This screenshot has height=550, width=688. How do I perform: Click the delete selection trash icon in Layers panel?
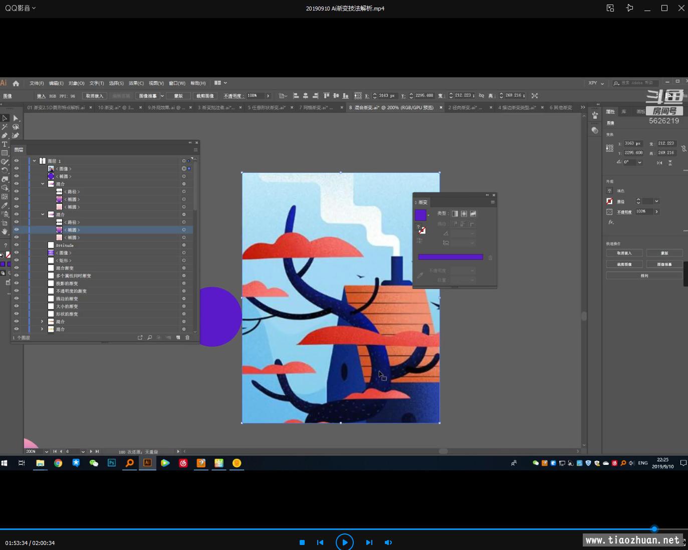187,338
